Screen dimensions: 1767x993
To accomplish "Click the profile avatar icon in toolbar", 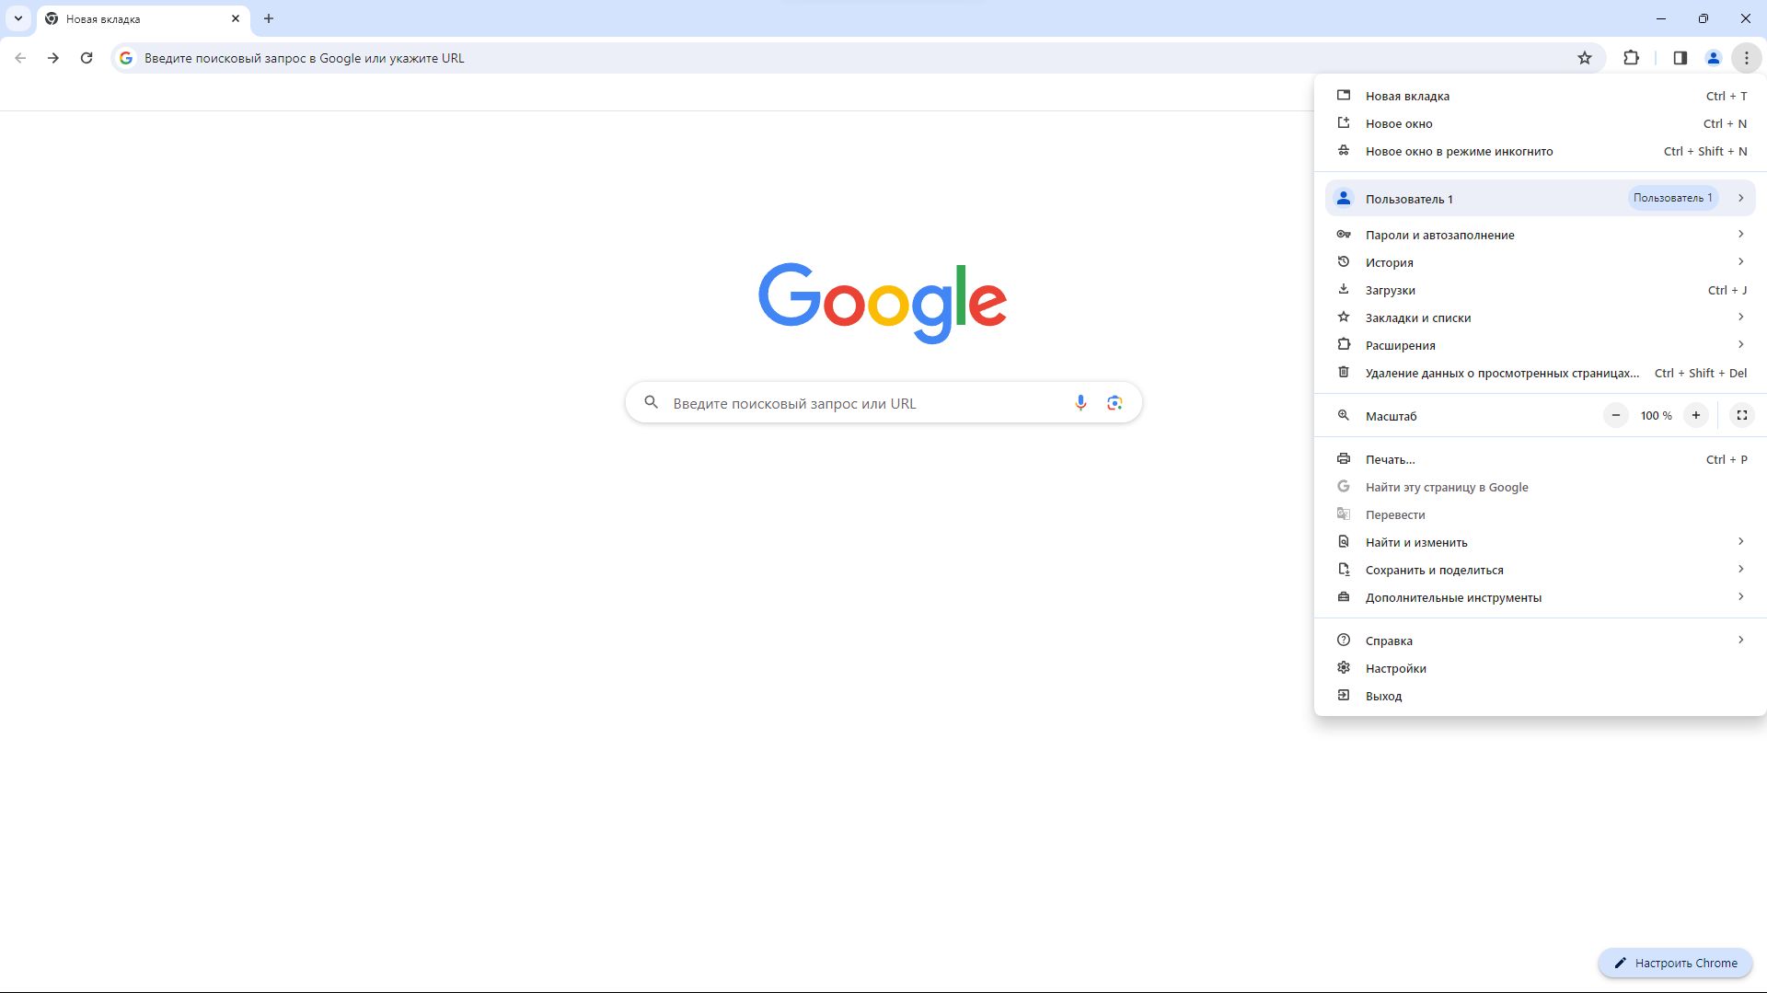I will [1713, 58].
